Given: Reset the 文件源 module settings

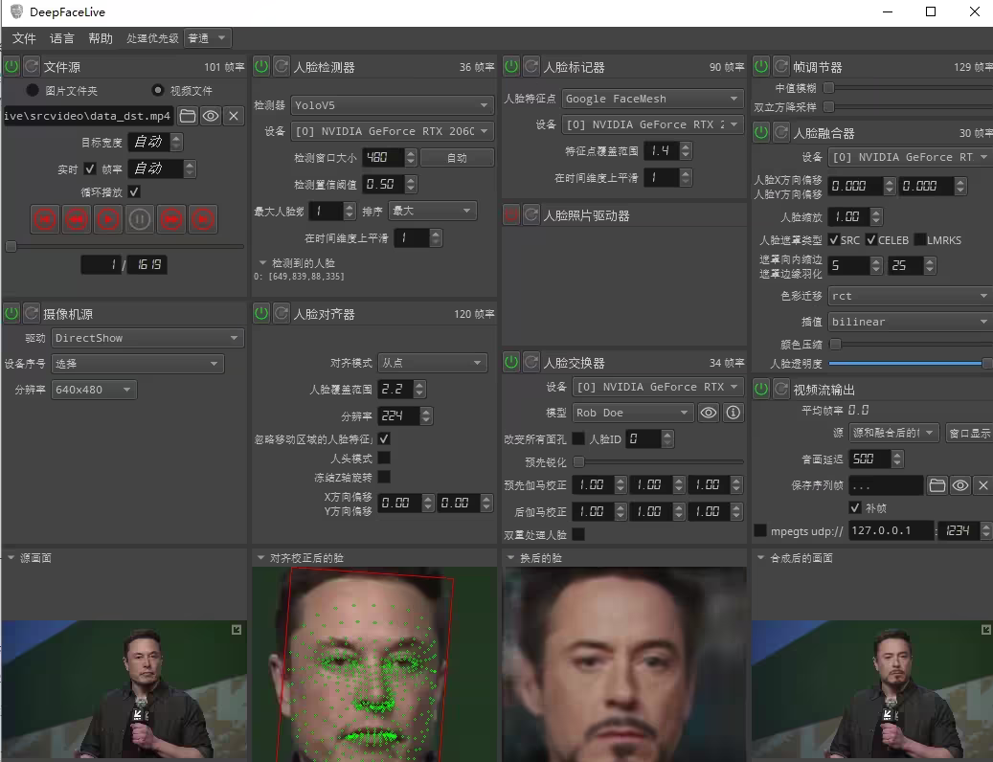Looking at the screenshot, I should pos(32,66).
